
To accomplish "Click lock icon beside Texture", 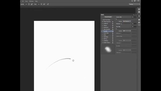I will tap(113, 26).
